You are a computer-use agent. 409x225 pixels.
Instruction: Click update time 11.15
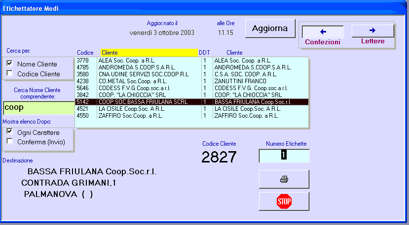[225, 33]
